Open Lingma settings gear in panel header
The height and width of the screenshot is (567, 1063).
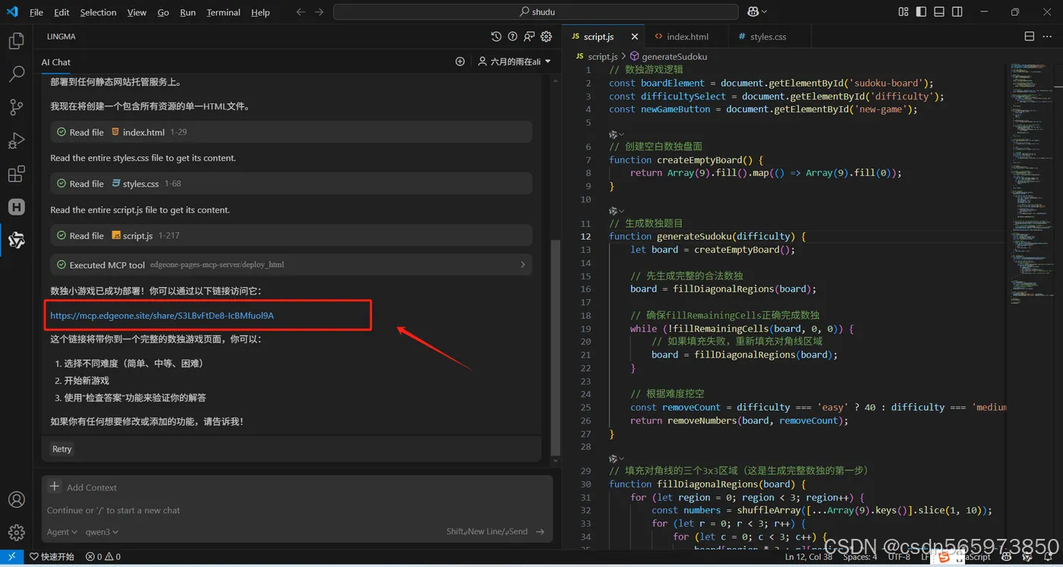coord(546,36)
